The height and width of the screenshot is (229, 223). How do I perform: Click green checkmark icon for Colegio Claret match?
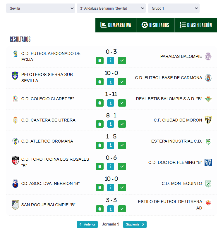(x=122, y=103)
